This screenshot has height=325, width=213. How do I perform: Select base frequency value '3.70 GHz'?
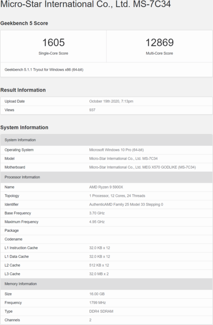click(97, 213)
